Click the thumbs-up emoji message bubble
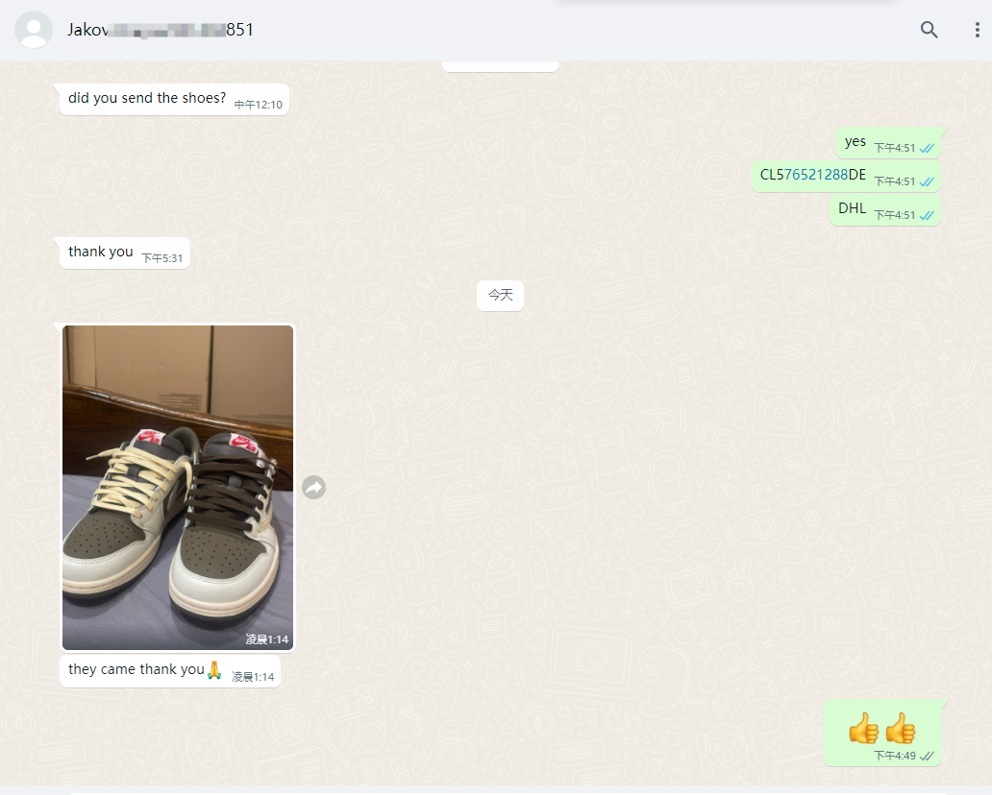Screen dimensions: 992x795 coord(881,729)
